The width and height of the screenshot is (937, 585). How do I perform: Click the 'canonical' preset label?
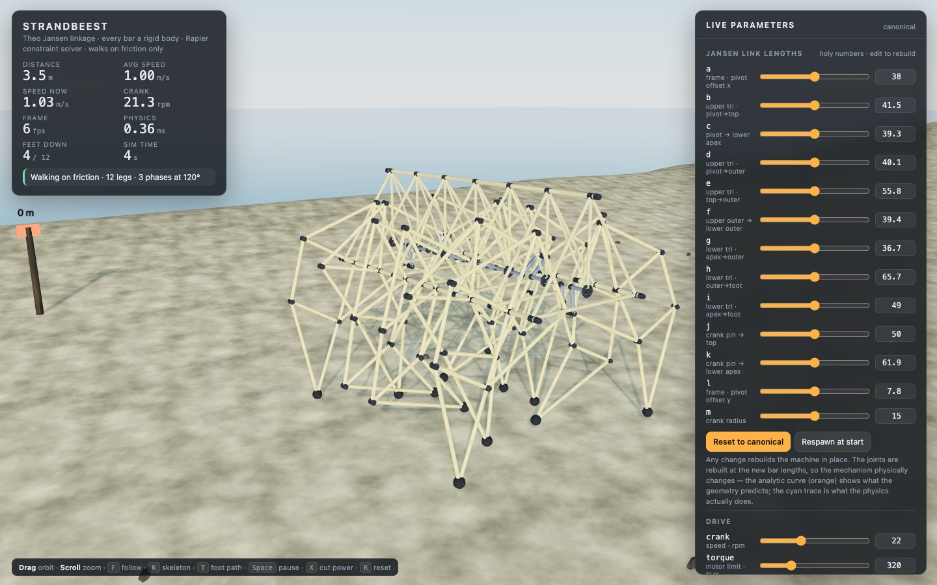[x=899, y=27]
